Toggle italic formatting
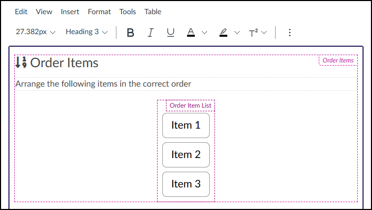This screenshot has width=372, height=210. click(x=150, y=33)
